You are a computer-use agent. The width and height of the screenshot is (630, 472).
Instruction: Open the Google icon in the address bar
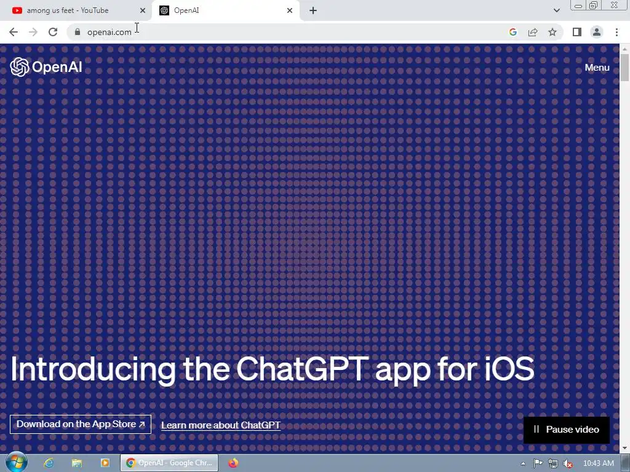coord(513,32)
